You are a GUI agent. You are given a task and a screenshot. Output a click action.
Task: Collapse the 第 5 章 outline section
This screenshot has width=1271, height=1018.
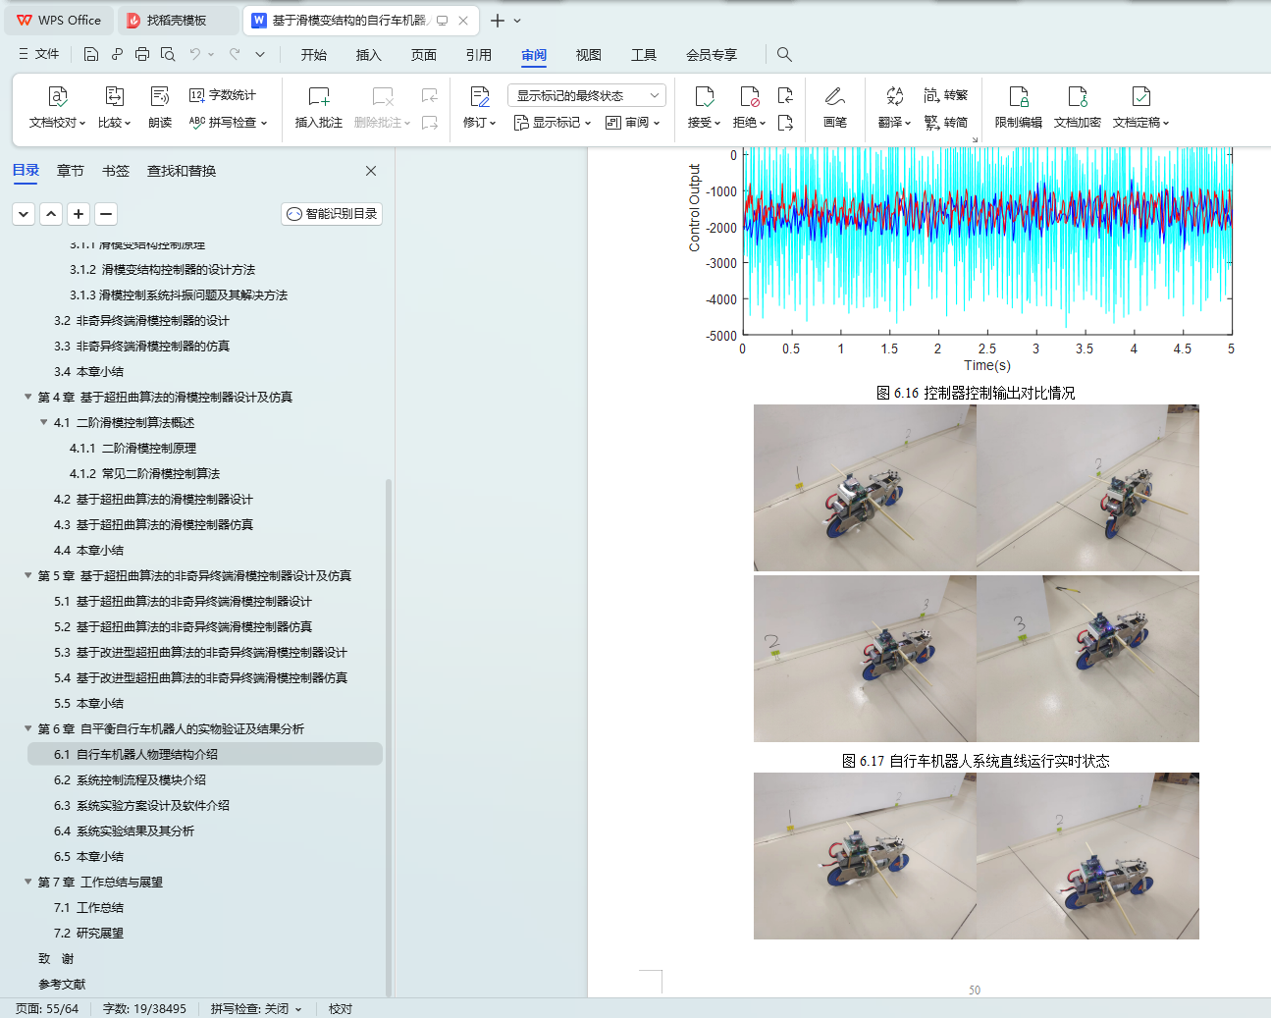(x=27, y=575)
